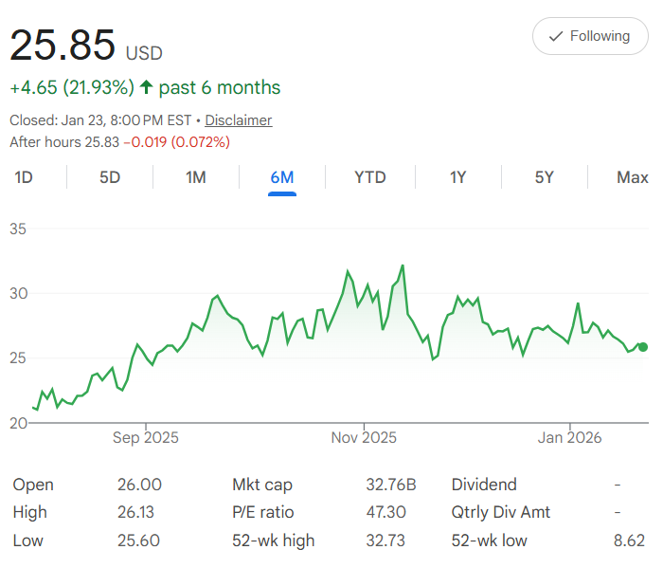Click the Mkt cap value 32.76B
This screenshot has width=663, height=568.
pyautogui.click(x=390, y=485)
